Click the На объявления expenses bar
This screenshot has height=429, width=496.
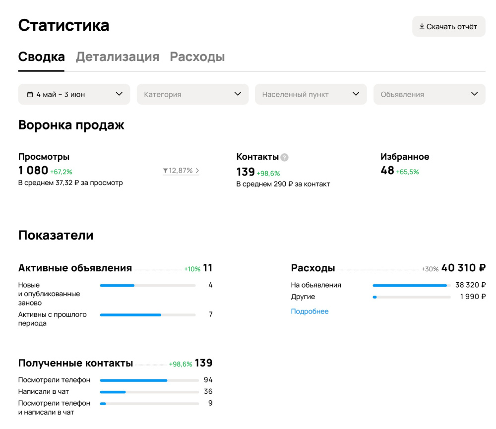pyautogui.click(x=412, y=285)
